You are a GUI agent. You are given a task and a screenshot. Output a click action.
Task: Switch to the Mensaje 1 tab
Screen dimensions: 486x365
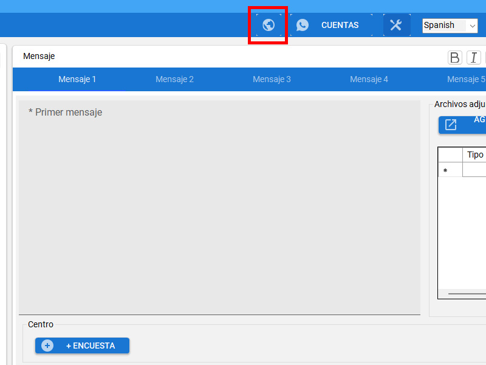pos(77,79)
